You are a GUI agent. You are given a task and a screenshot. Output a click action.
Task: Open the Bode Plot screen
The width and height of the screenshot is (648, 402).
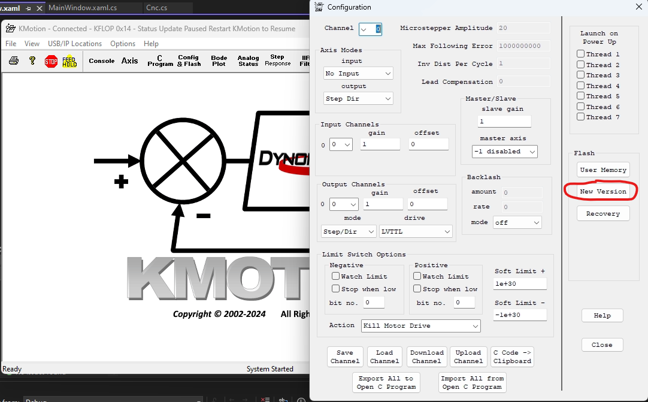219,61
